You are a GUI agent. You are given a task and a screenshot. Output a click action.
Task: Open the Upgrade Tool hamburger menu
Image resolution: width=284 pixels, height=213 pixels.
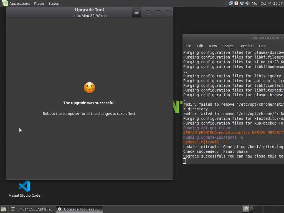coord(136,12)
